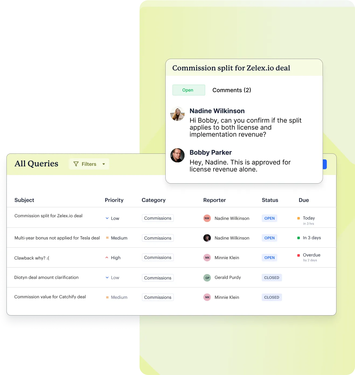
Task: Click the All Queries heading
Action: click(36, 164)
